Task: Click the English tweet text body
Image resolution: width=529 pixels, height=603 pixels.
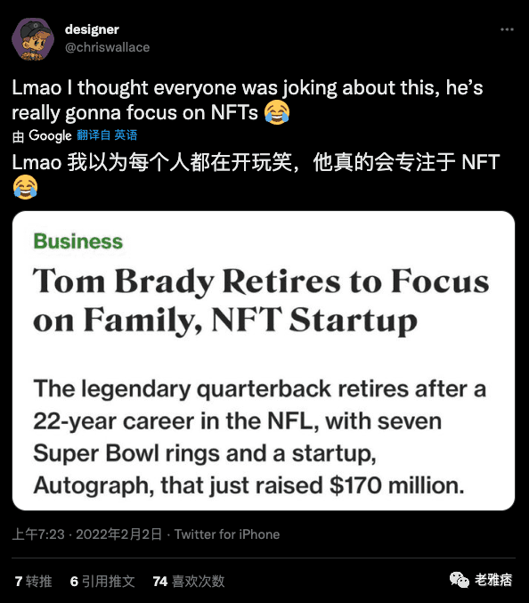Action: tap(248, 100)
